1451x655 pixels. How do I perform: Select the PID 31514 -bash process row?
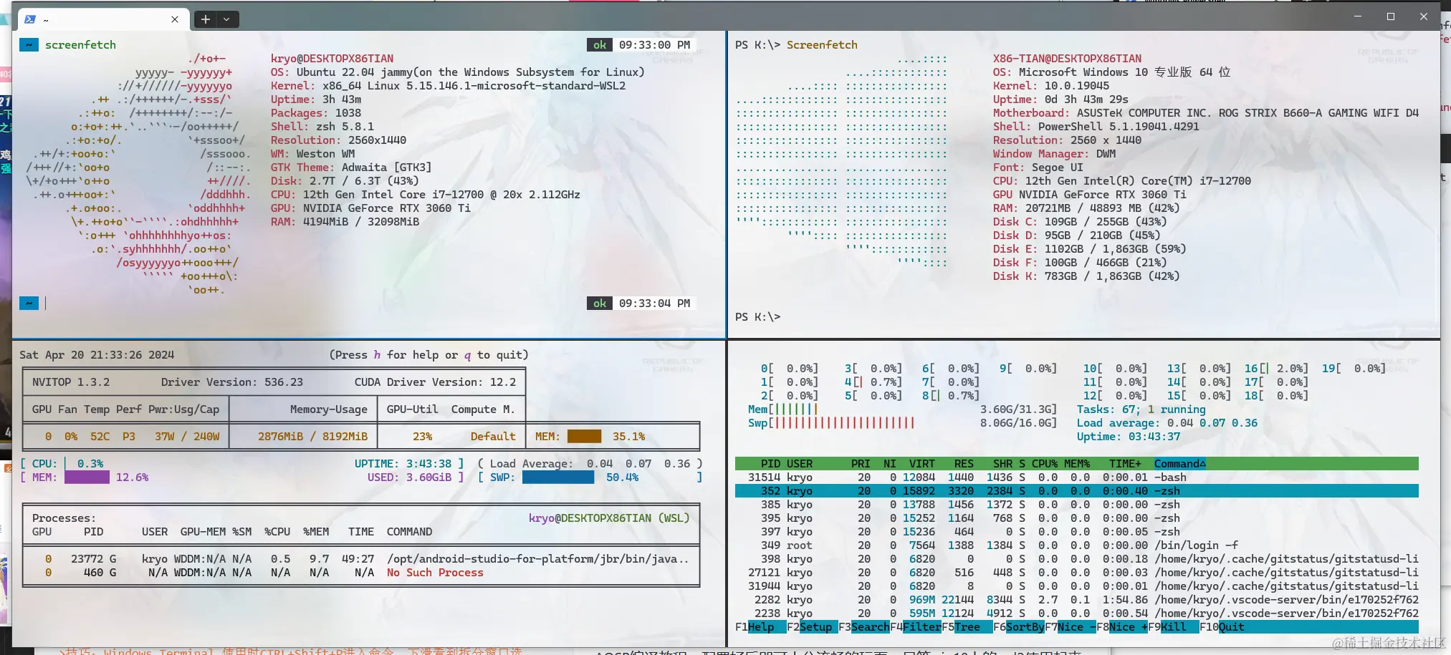[x=1076, y=477]
